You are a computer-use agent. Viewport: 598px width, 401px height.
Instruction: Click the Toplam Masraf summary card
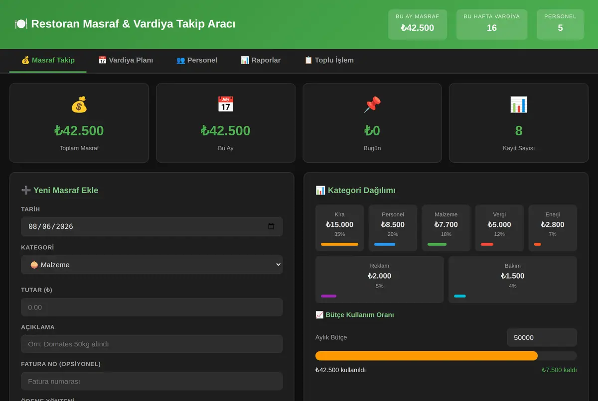79,123
